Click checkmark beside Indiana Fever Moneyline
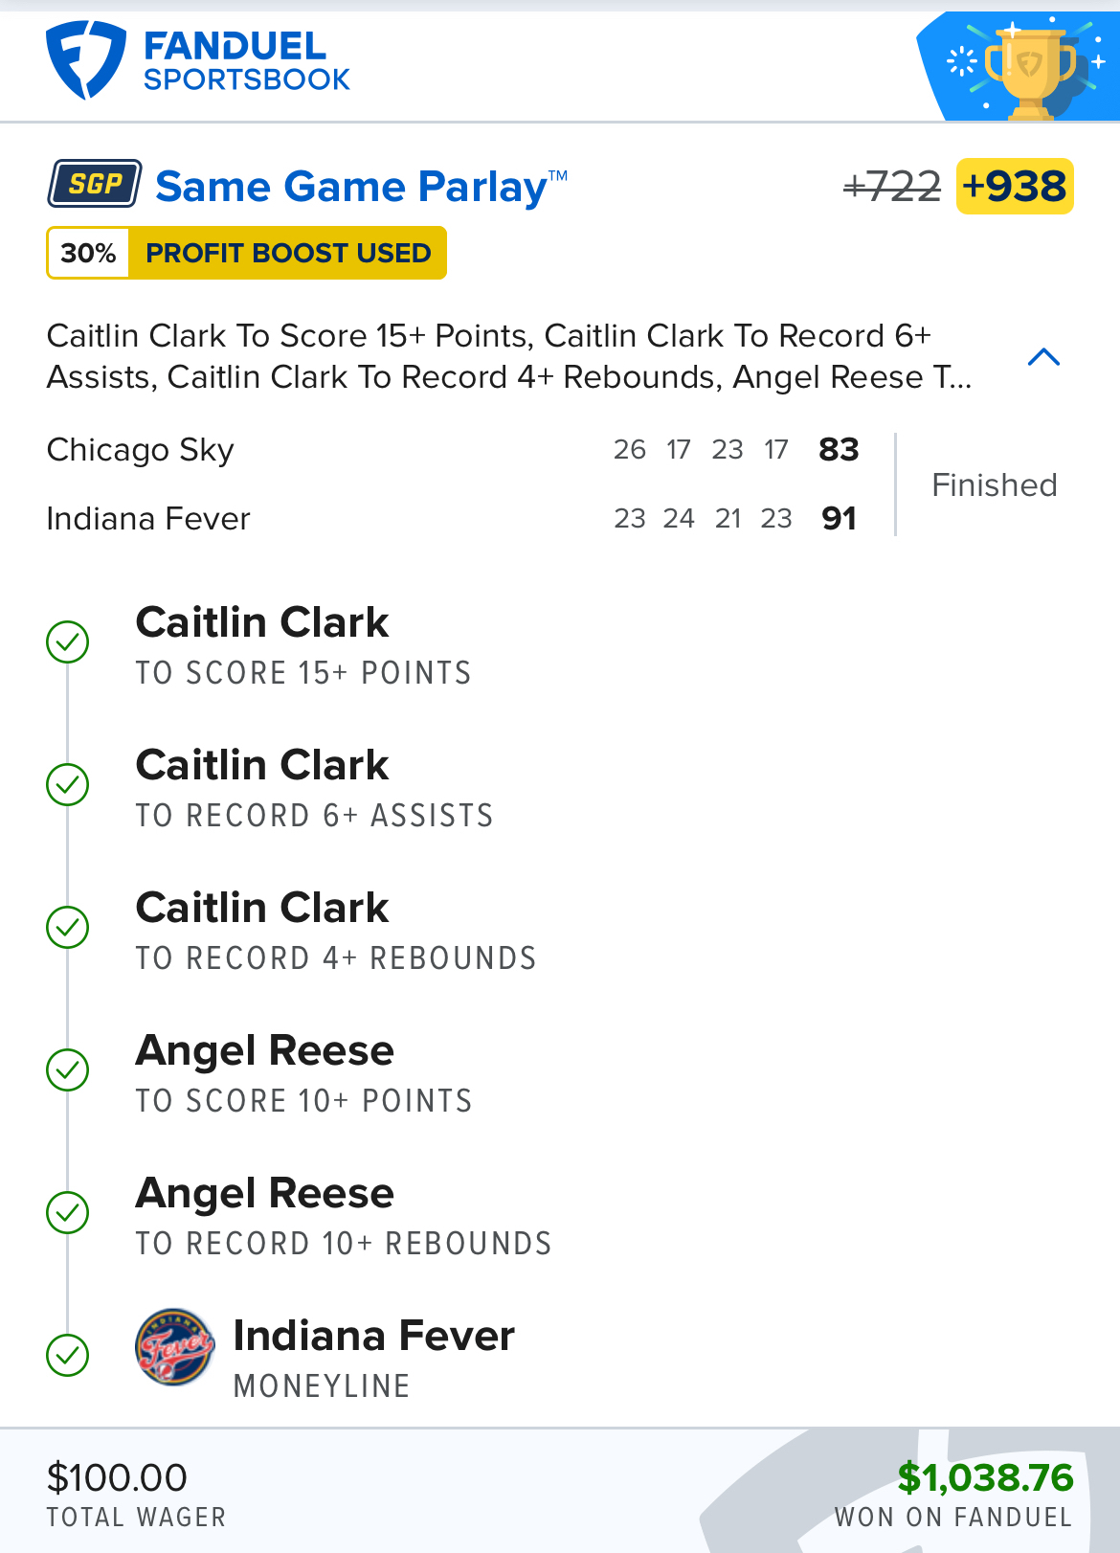The width and height of the screenshot is (1120, 1553). pos(68,1355)
